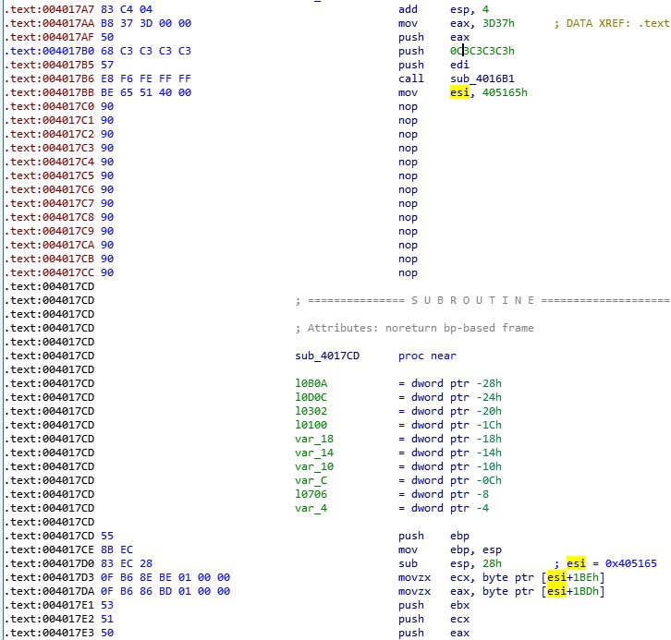Click the push eax instruction at 004017E3

coord(433,633)
